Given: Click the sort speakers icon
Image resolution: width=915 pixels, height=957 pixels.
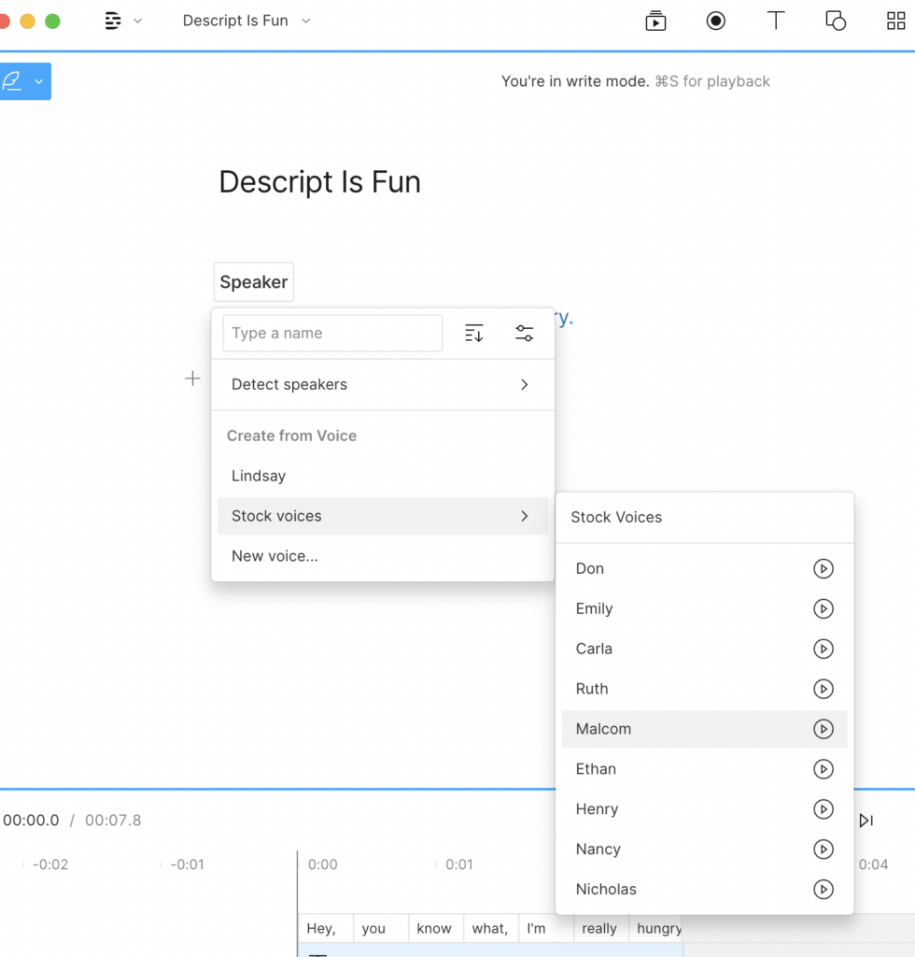Looking at the screenshot, I should 474,333.
